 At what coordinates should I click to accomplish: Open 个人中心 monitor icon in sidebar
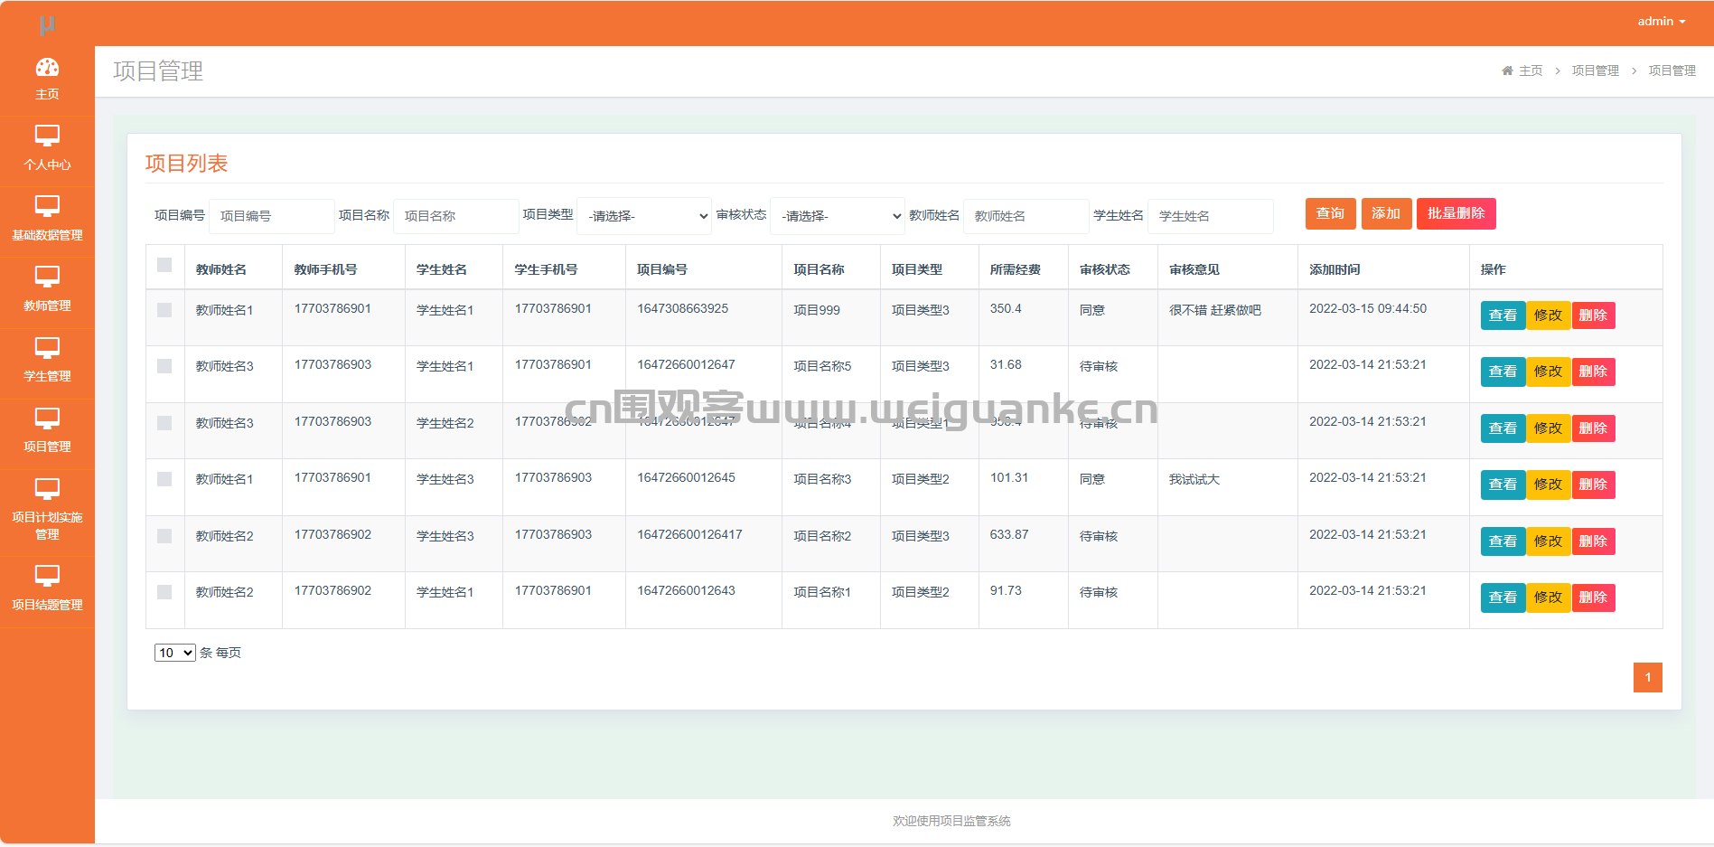pos(47,136)
